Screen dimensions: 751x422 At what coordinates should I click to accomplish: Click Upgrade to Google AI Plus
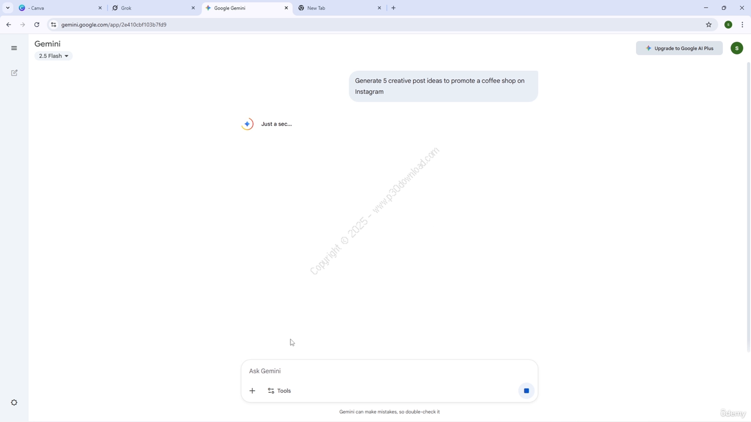pyautogui.click(x=679, y=48)
